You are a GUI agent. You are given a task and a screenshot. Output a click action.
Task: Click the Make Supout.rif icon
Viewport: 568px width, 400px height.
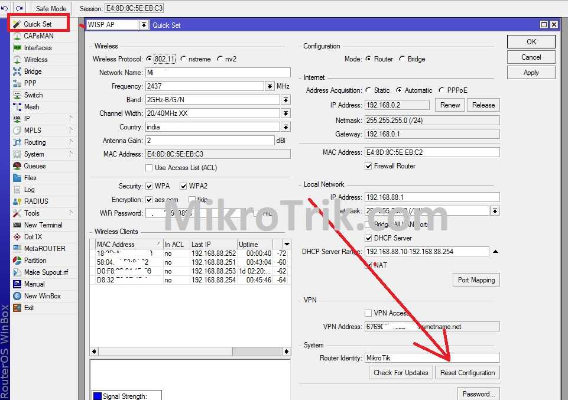click(17, 272)
